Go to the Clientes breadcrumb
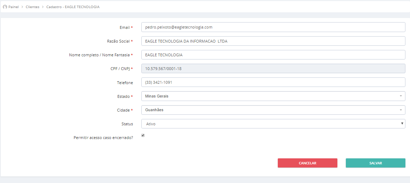 point(32,7)
